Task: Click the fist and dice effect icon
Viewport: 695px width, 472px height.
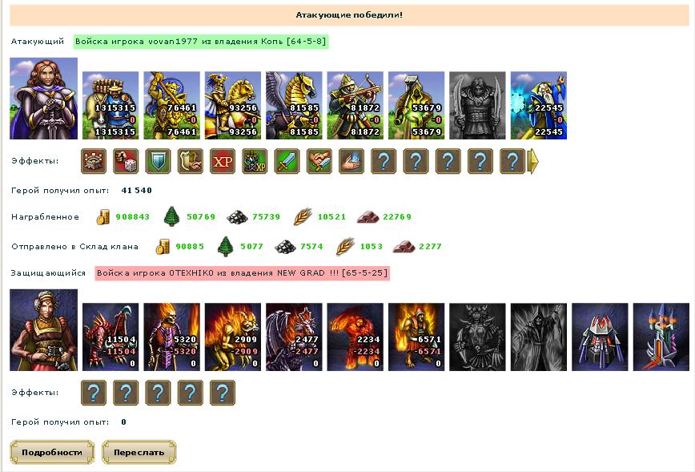Action: click(126, 161)
